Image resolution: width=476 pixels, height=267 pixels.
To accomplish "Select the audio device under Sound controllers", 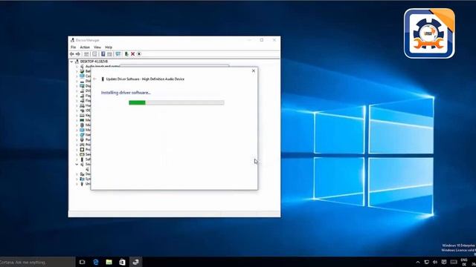I will 88,169.
